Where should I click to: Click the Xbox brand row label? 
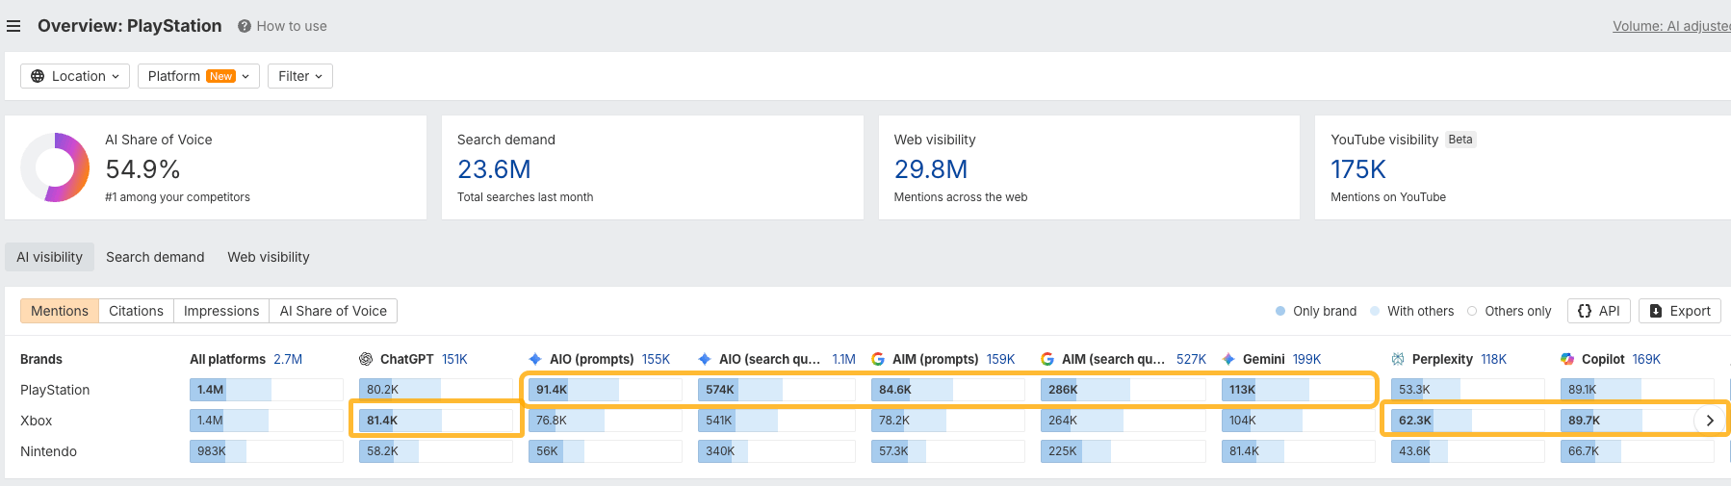37,421
